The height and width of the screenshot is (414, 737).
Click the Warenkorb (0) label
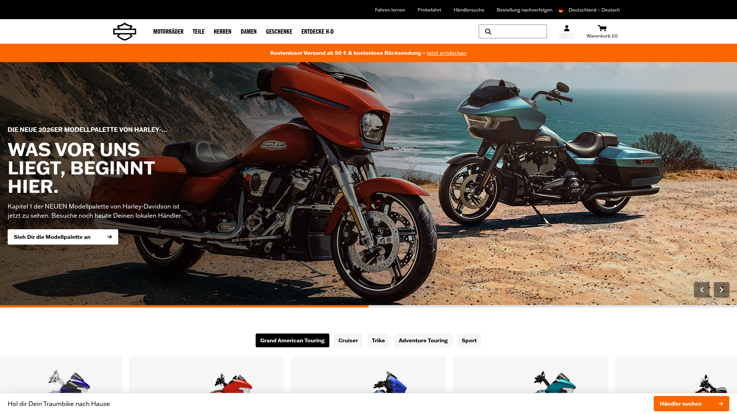(x=602, y=36)
